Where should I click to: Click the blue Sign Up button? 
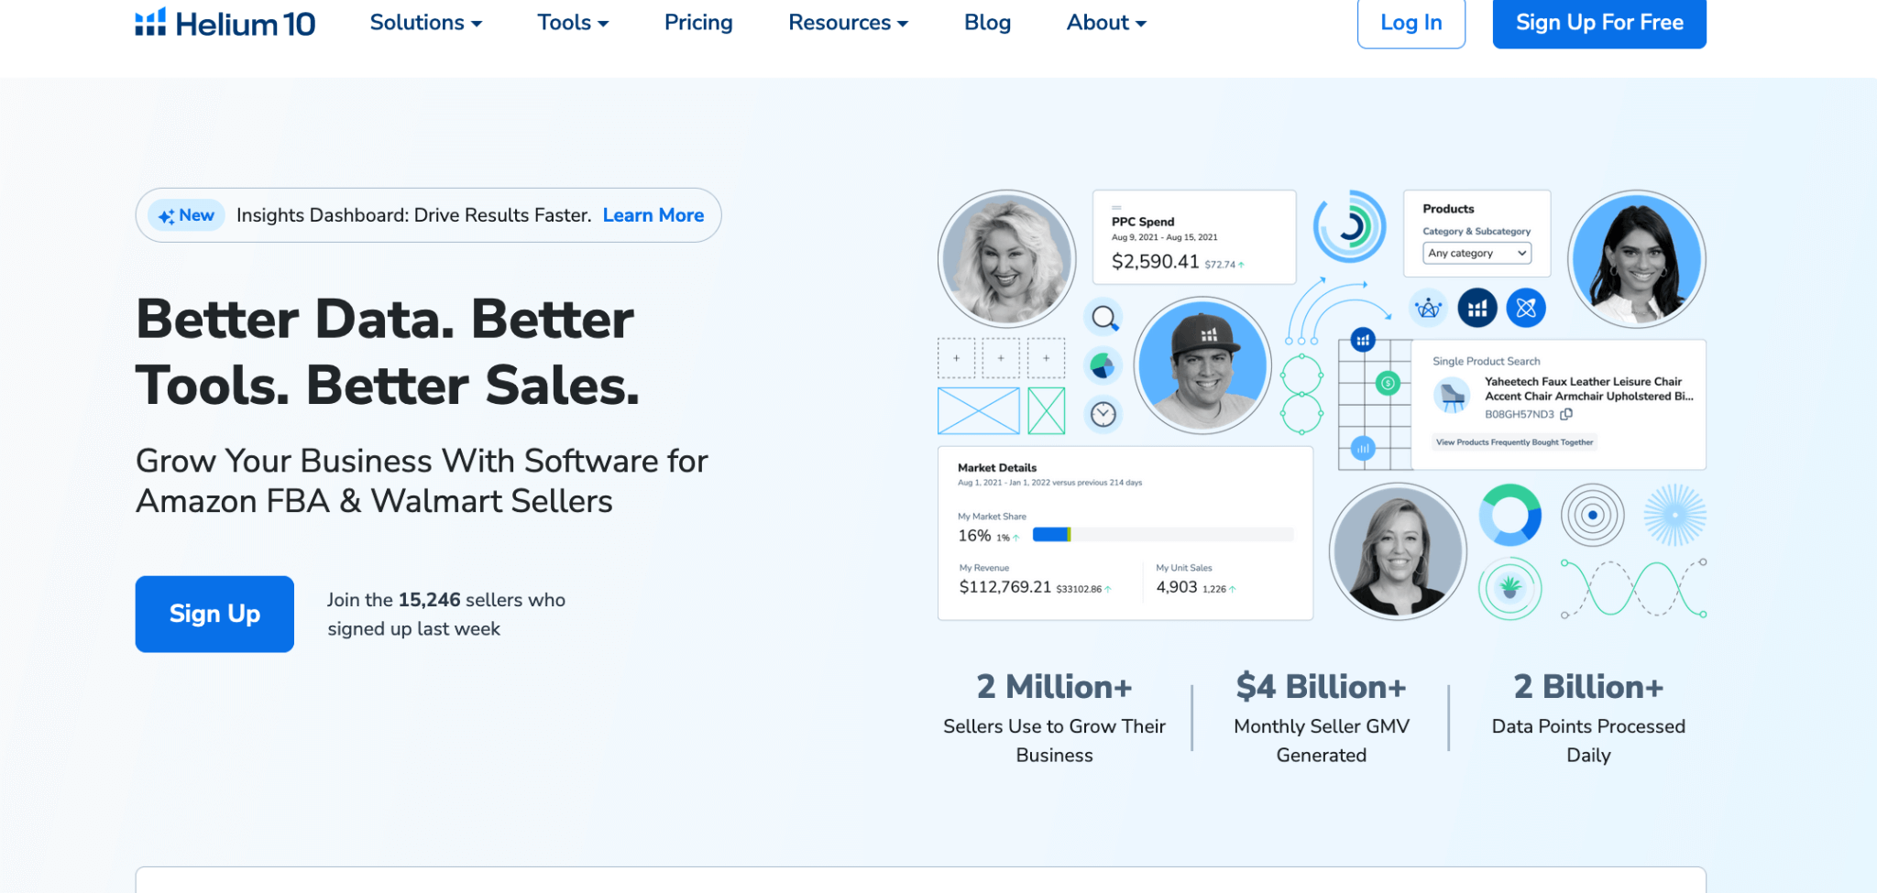[214, 614]
